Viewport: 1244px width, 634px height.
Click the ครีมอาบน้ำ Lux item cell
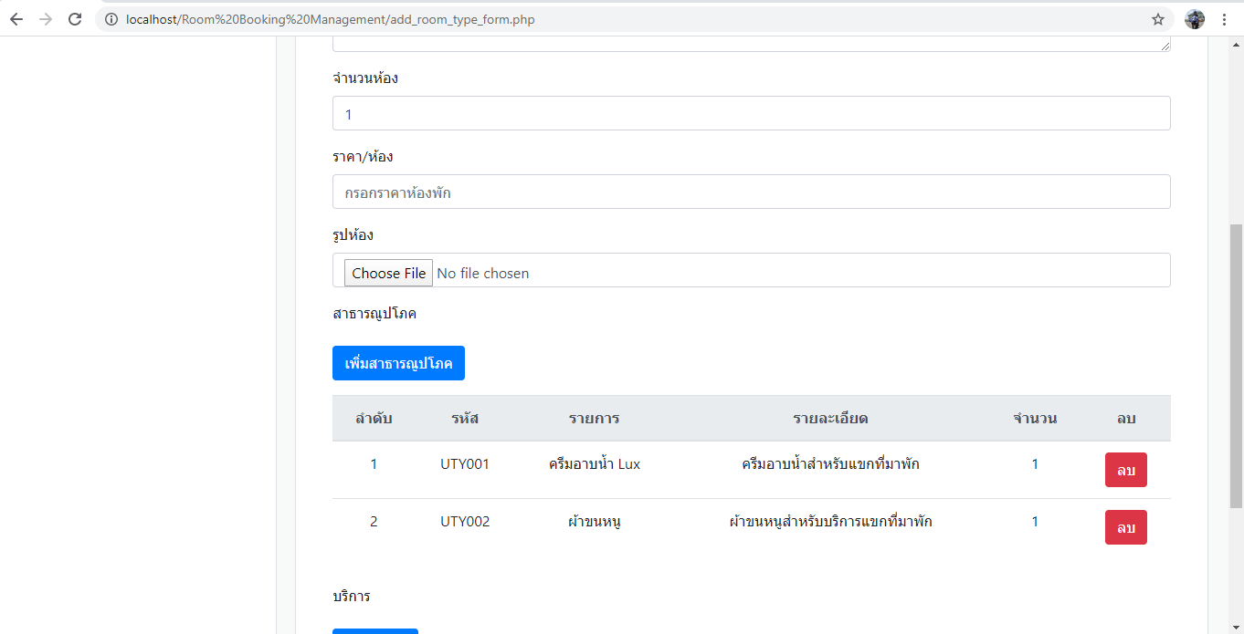point(595,464)
